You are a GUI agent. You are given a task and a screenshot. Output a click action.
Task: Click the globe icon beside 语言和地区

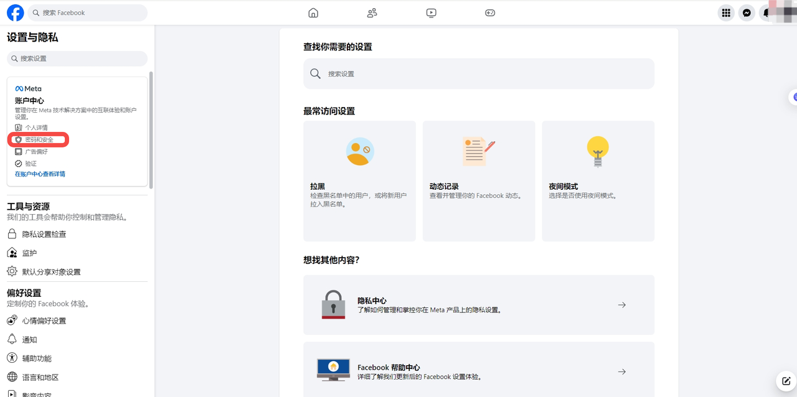pos(12,377)
